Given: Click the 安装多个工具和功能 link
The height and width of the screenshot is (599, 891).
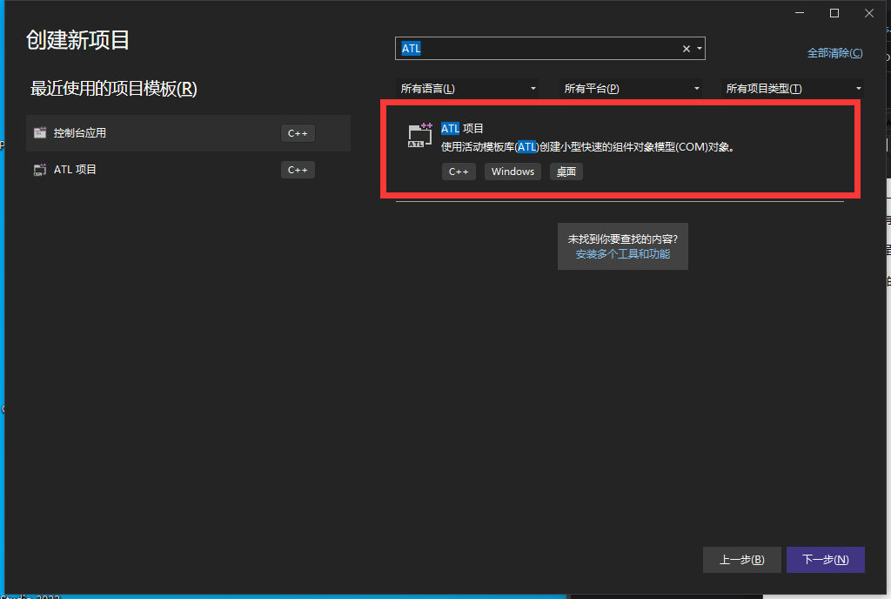Looking at the screenshot, I should (x=623, y=254).
